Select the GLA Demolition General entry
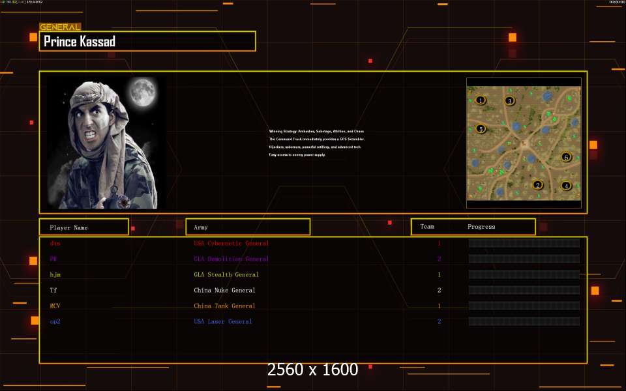The width and height of the screenshot is (626, 391). click(231, 259)
